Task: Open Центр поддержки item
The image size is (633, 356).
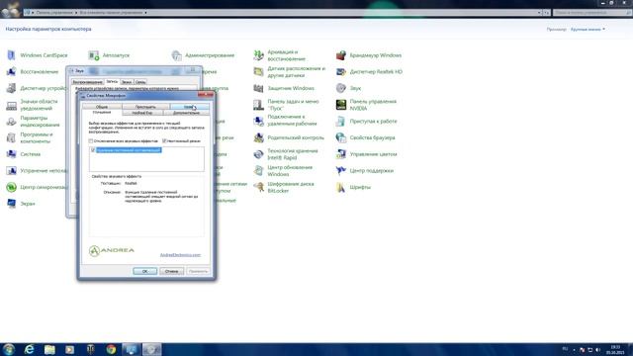Action: point(365,171)
